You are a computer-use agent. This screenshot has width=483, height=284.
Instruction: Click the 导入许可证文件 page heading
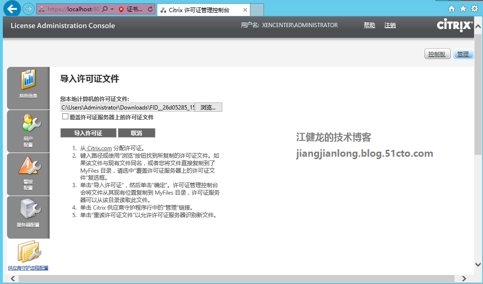(x=90, y=79)
